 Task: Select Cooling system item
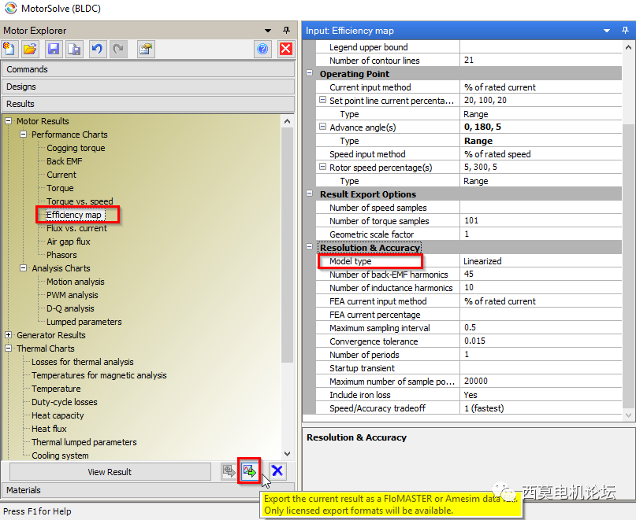(x=60, y=455)
